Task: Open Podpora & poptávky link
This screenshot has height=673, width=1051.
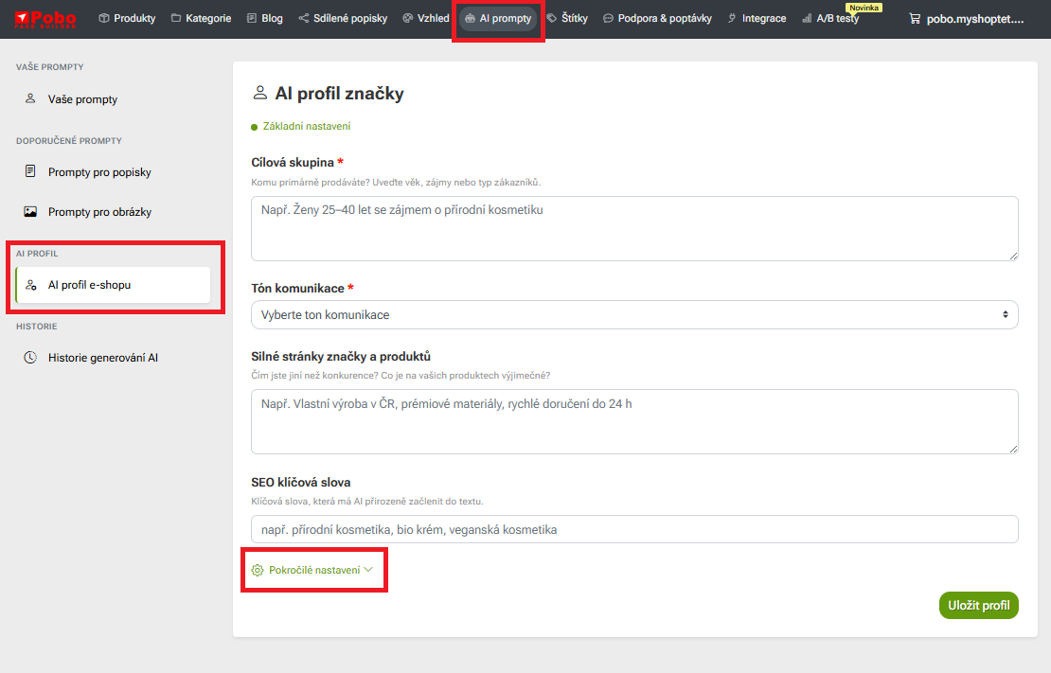Action: [666, 18]
